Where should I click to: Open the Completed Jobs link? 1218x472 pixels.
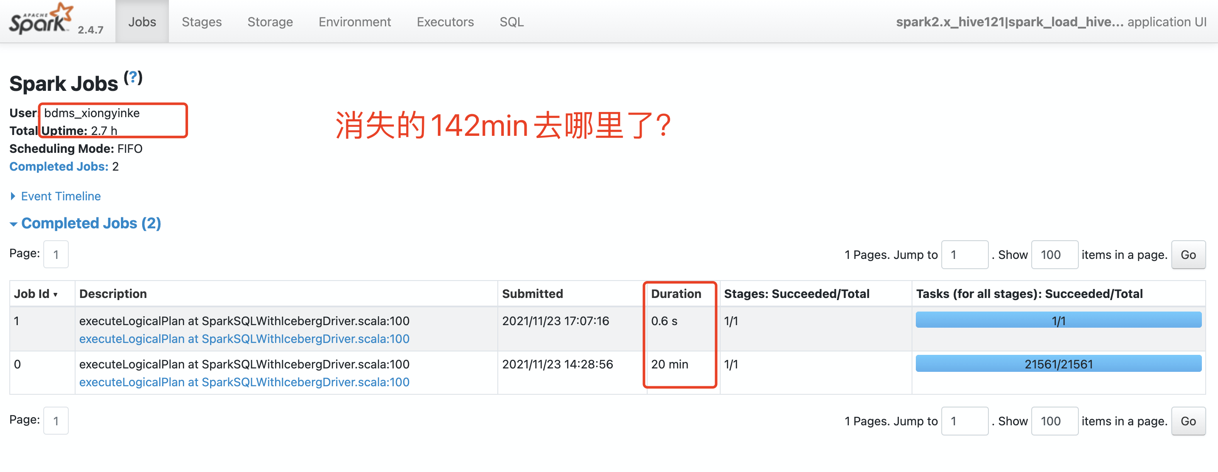point(59,166)
